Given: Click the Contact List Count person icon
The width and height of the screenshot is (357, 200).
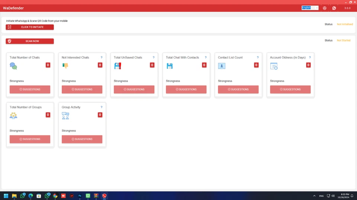Looking at the screenshot, I should [222, 66].
